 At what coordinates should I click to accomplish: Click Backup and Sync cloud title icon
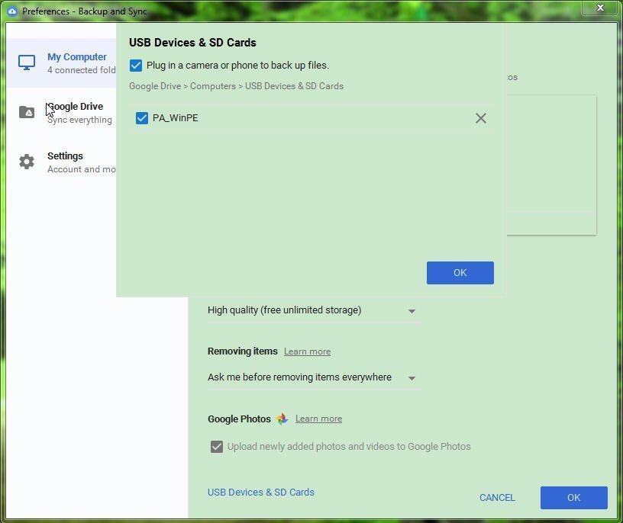pyautogui.click(x=12, y=11)
